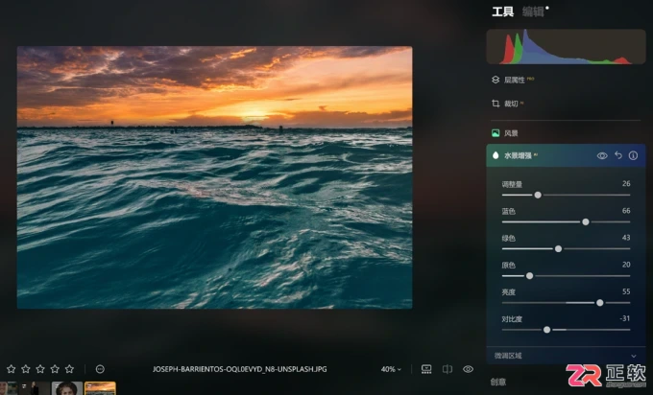Click the 对比度 label
Screen dimensions: 653x395
pyautogui.click(x=512, y=319)
